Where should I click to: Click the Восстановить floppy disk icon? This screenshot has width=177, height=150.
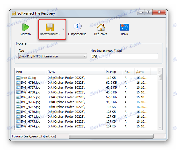50,27
